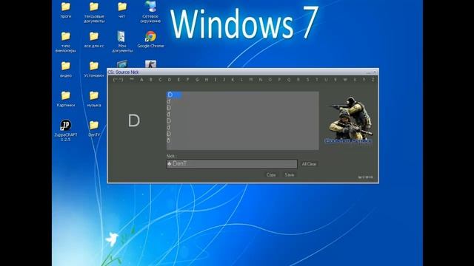474x266 pixels.
Task: Select letter Z in the alphabet bar
Action: (373, 80)
